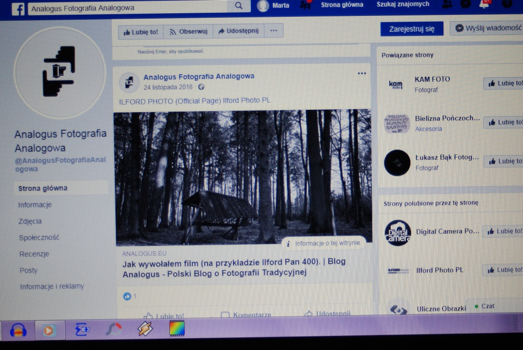Click the search field with 'Analogus Fotografia Analogowa'

pyautogui.click(x=127, y=8)
